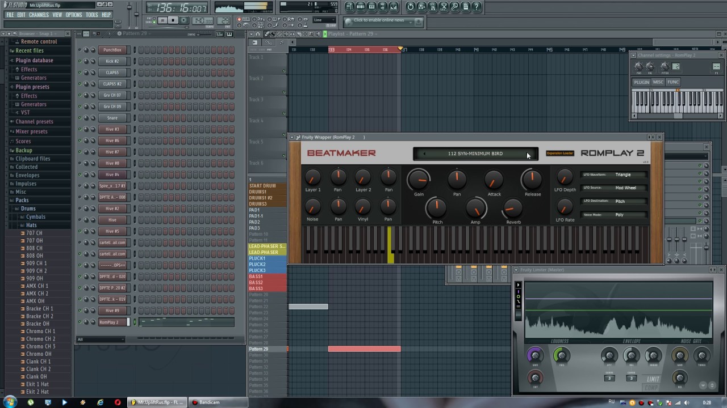Viewport: 727px width, 408px height.
Task: Open Channel settings window menu arrow
Action: coord(634,55)
